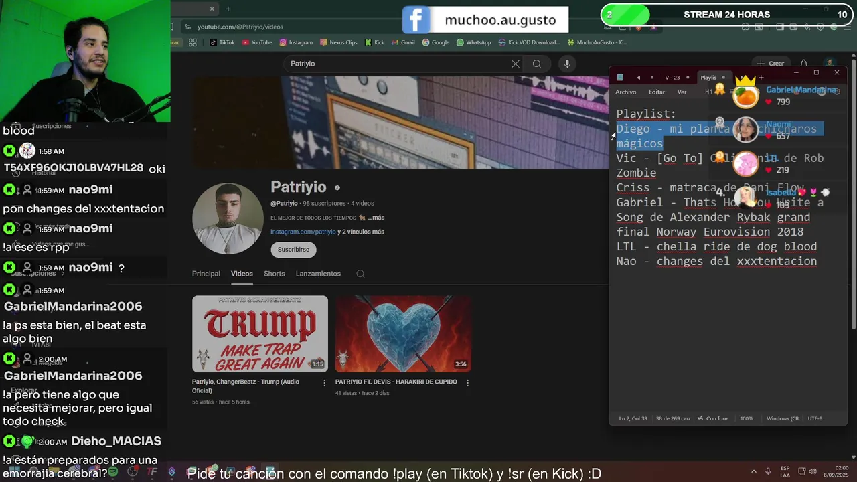857x482 pixels.
Task: Click the site info icon in address bar
Action: pos(187,27)
